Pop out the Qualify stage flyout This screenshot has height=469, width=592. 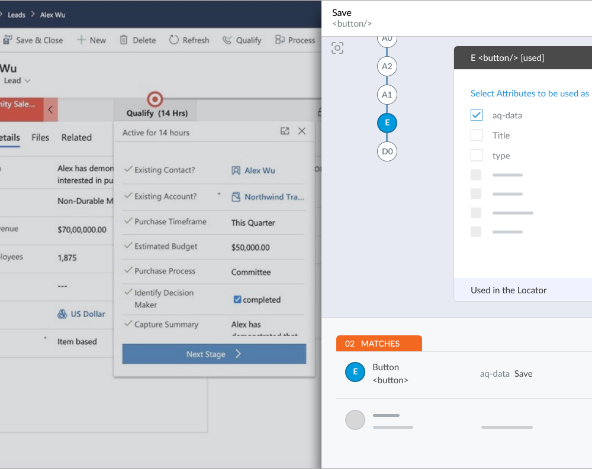pos(285,131)
